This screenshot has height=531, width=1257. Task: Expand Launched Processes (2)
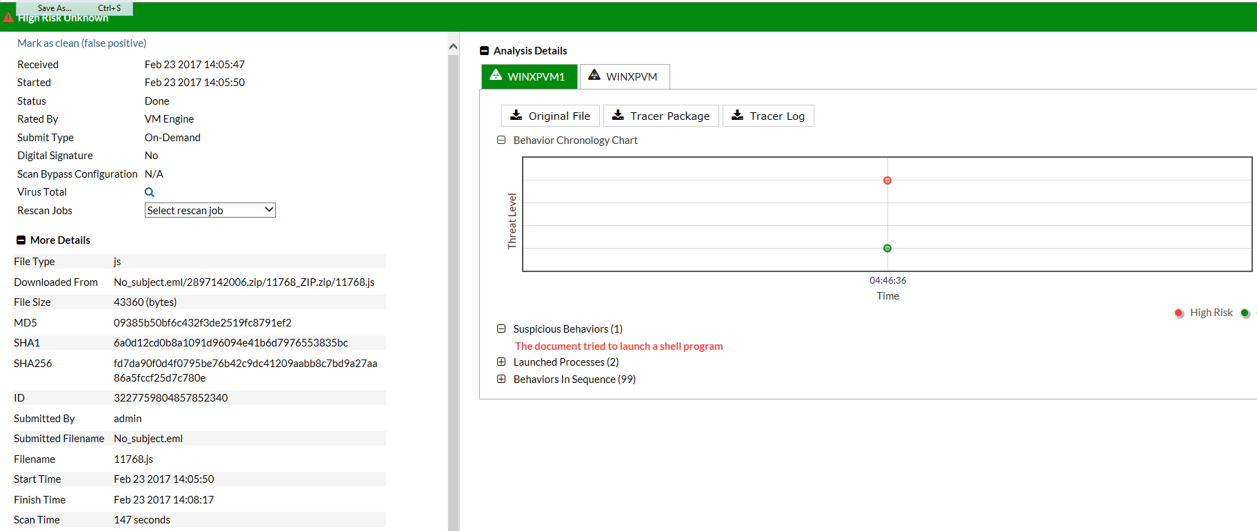tap(501, 362)
